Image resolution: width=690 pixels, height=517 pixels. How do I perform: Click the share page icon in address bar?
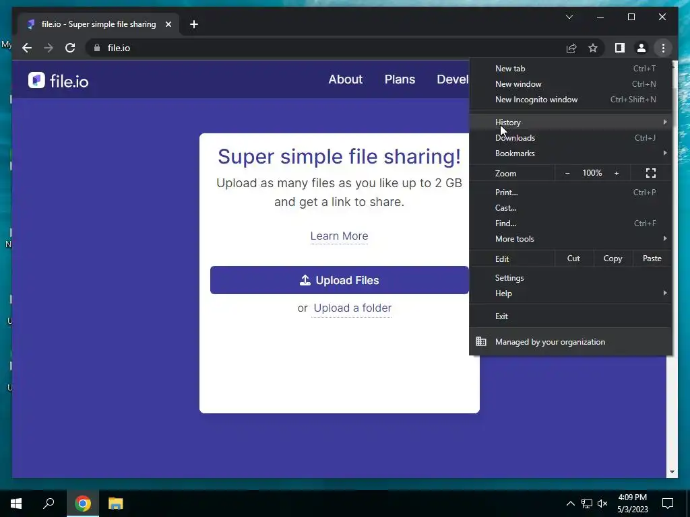coord(571,48)
